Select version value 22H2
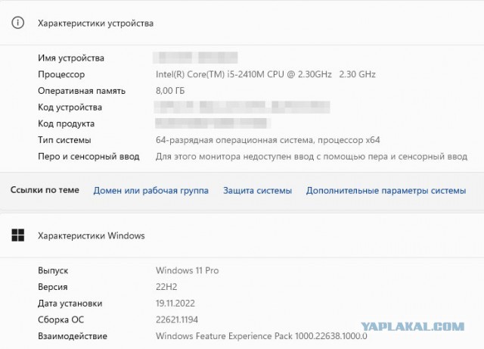484x349 pixels. point(166,287)
